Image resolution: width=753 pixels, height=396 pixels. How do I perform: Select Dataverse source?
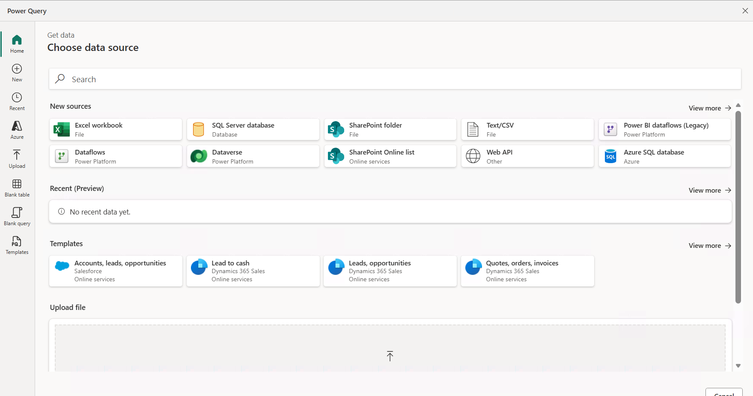(x=253, y=156)
